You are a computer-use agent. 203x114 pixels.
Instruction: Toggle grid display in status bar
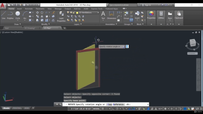[103, 109]
